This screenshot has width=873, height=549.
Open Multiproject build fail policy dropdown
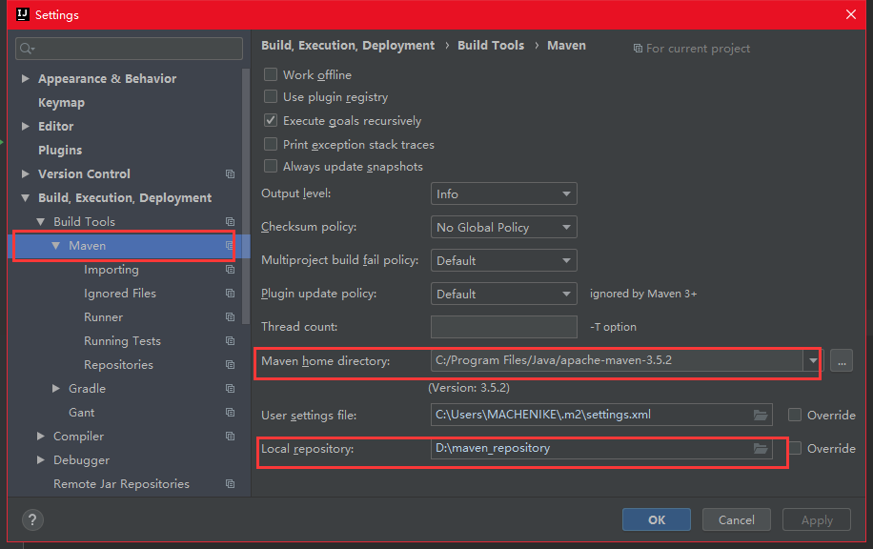point(504,260)
